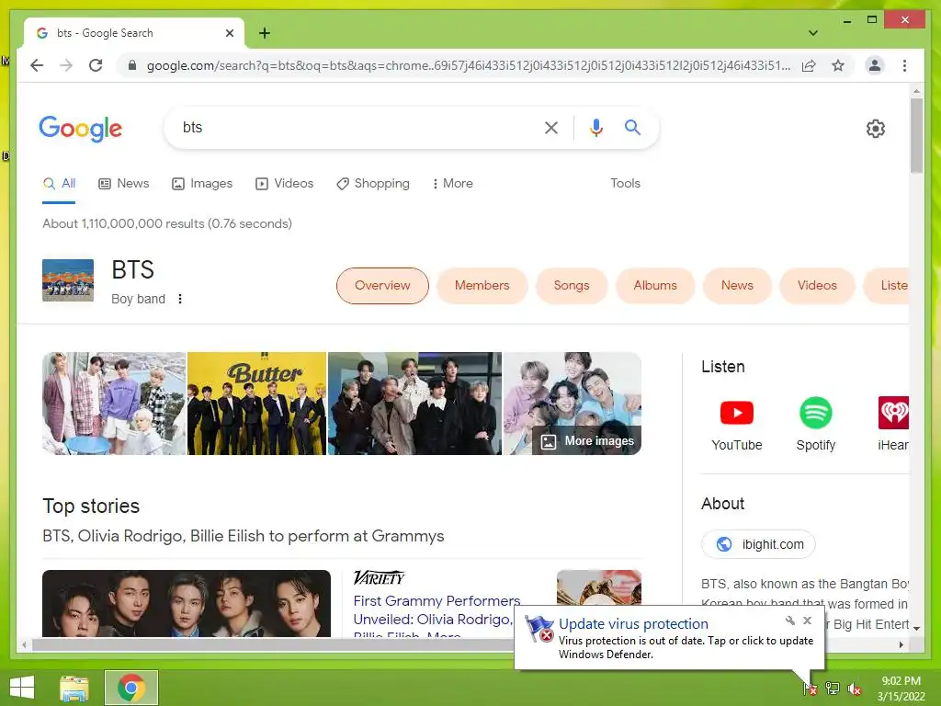Close the virus protection notification
The width and height of the screenshot is (941, 706).
pos(807,621)
